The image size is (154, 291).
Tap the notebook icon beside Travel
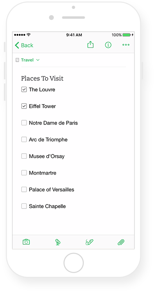coord(17,60)
